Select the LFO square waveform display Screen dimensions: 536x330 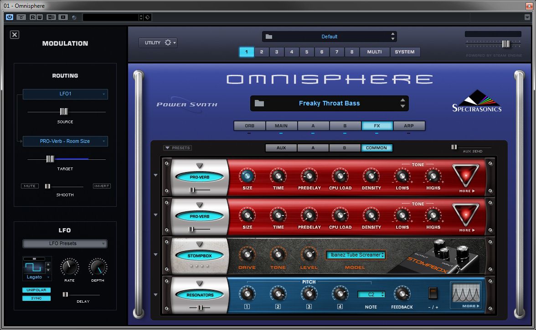point(34,267)
